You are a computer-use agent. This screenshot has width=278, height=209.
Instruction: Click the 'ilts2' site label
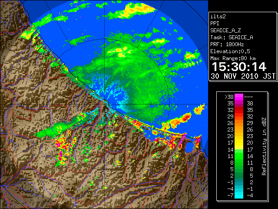coord(218,17)
